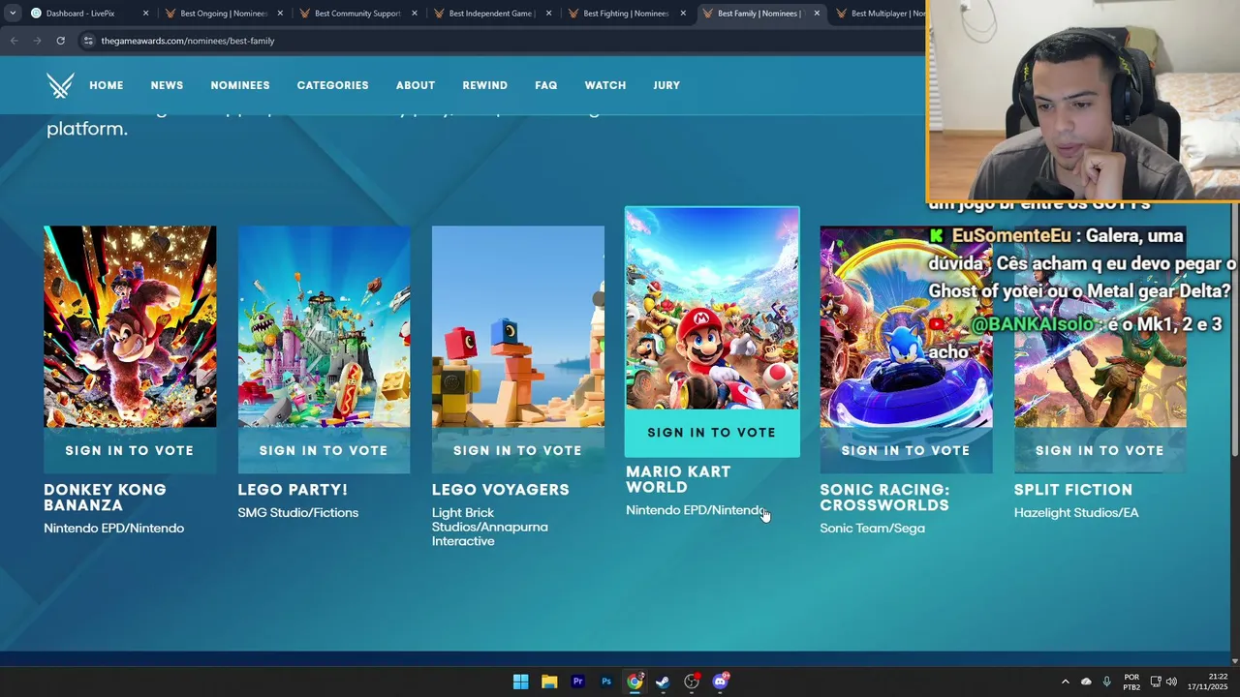Open FAQ in the site navigation
1240x697 pixels.
(x=546, y=85)
